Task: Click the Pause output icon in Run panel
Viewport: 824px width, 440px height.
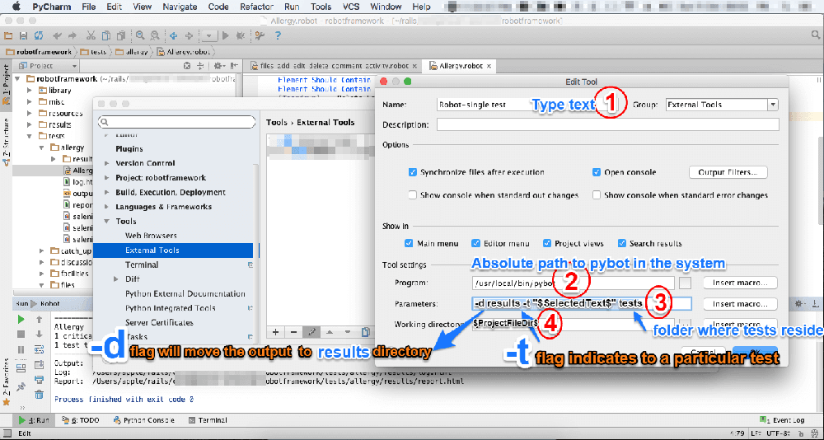Action: click(21, 349)
